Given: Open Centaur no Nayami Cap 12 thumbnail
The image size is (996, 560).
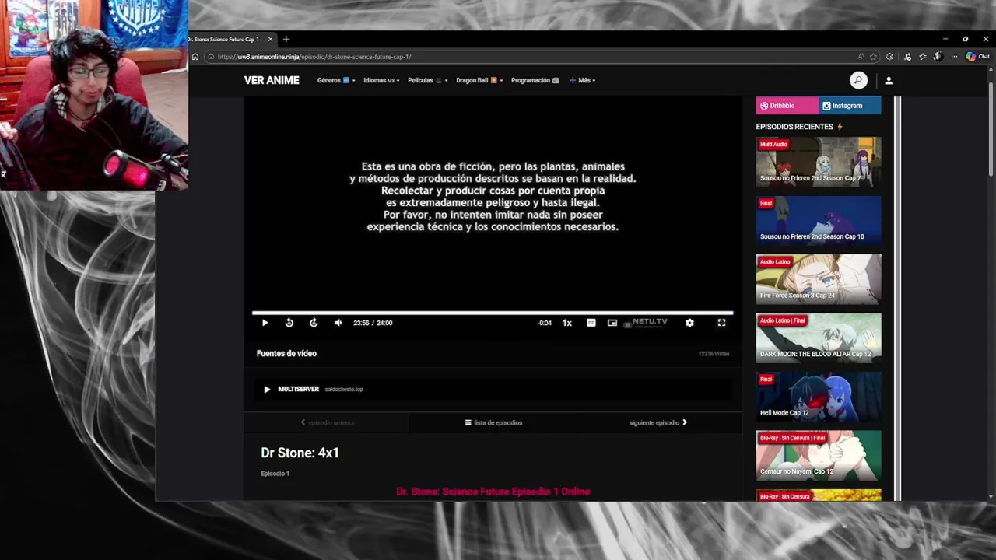Looking at the screenshot, I should (x=819, y=456).
